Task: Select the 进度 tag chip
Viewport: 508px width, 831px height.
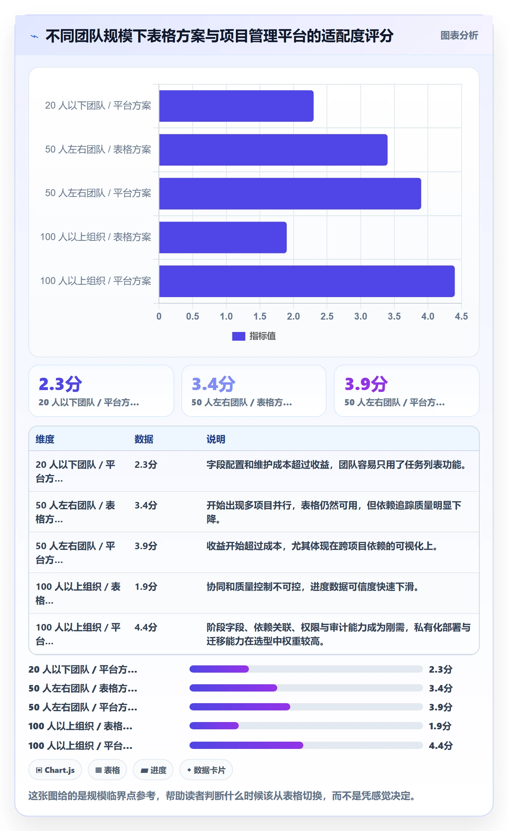Action: point(153,770)
